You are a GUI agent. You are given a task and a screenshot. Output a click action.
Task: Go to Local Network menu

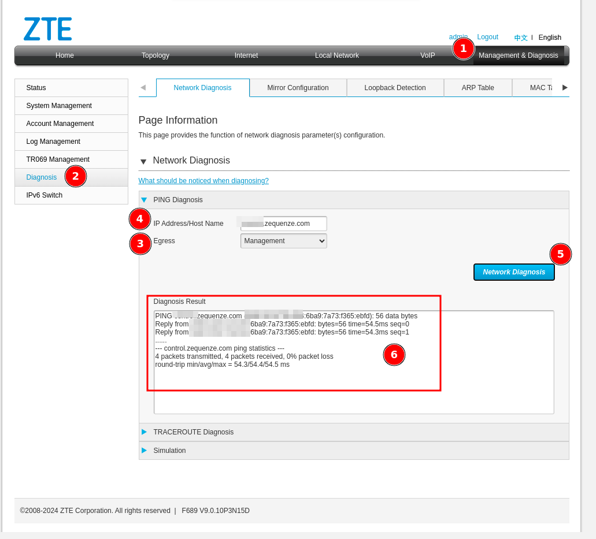coord(336,55)
